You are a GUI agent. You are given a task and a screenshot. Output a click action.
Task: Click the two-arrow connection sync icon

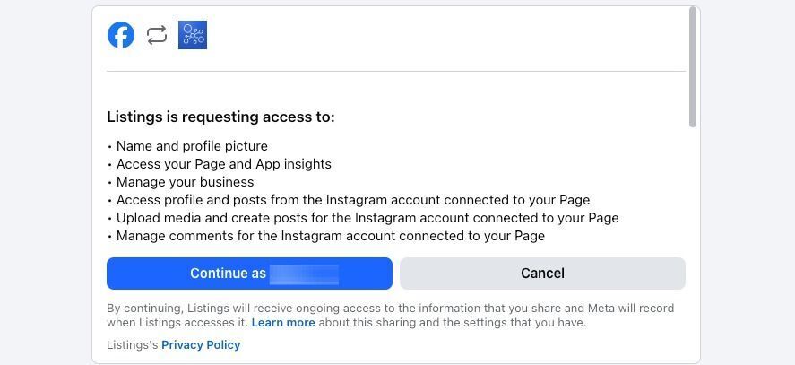(x=157, y=35)
